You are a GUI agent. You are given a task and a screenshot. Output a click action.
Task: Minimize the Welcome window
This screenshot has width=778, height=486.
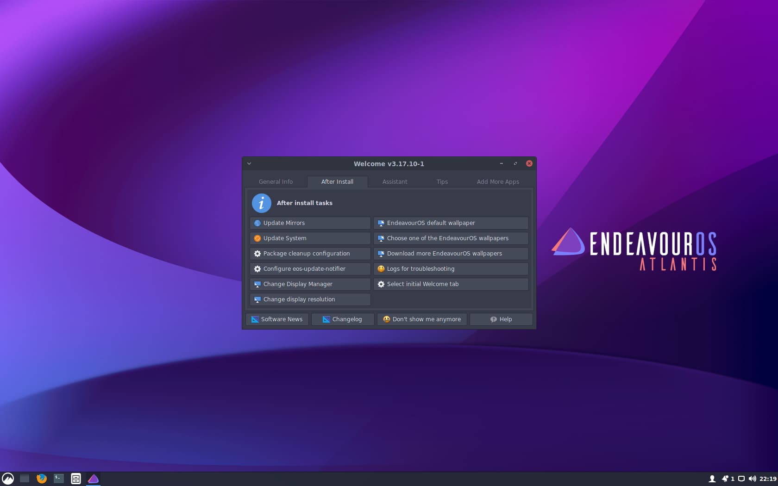[501, 163]
